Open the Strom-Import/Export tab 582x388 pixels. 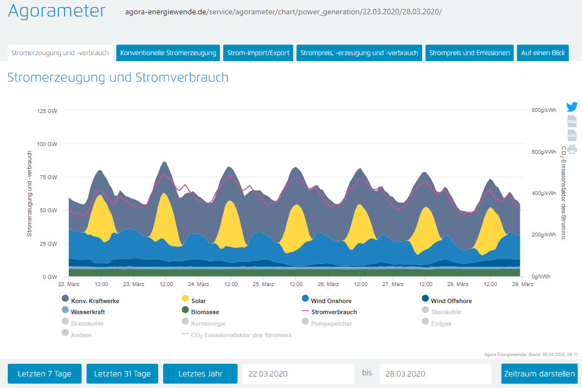coord(258,53)
